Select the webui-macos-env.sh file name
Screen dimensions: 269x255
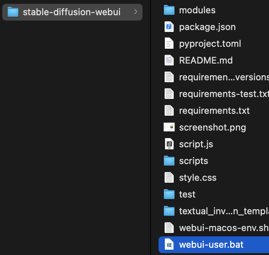pos(224,228)
